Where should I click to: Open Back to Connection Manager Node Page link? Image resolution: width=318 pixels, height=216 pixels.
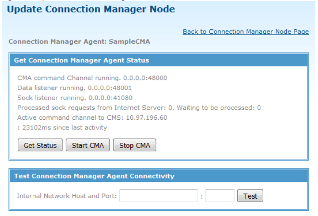tap(246, 32)
